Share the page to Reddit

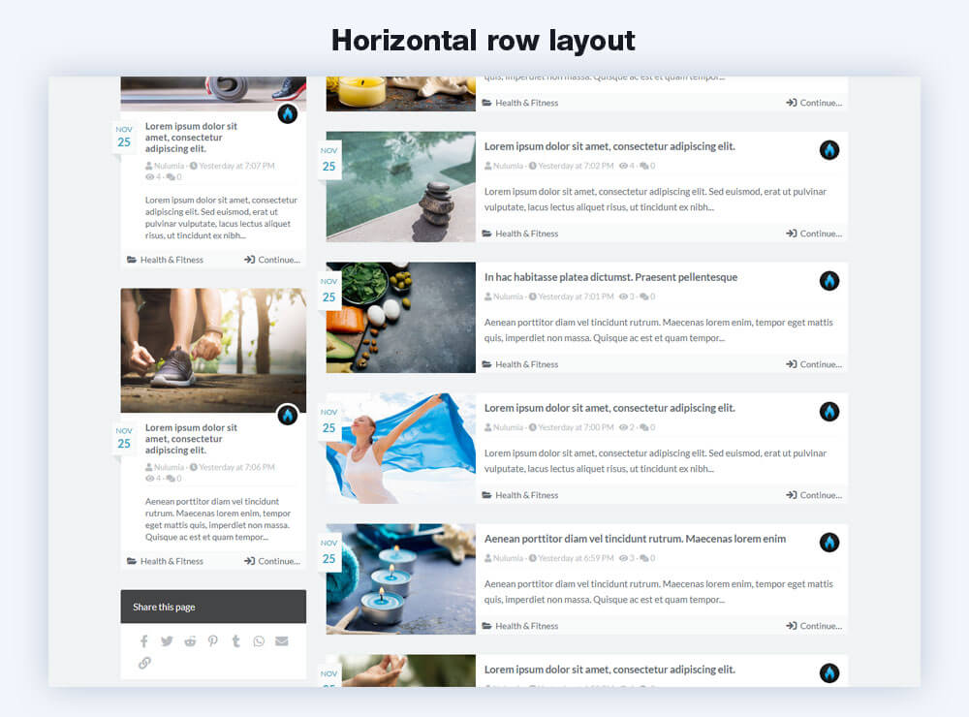point(190,641)
